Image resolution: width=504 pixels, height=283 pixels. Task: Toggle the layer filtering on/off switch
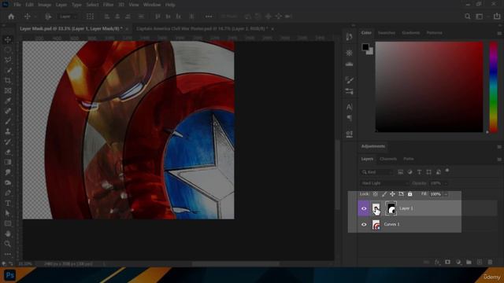point(447,171)
